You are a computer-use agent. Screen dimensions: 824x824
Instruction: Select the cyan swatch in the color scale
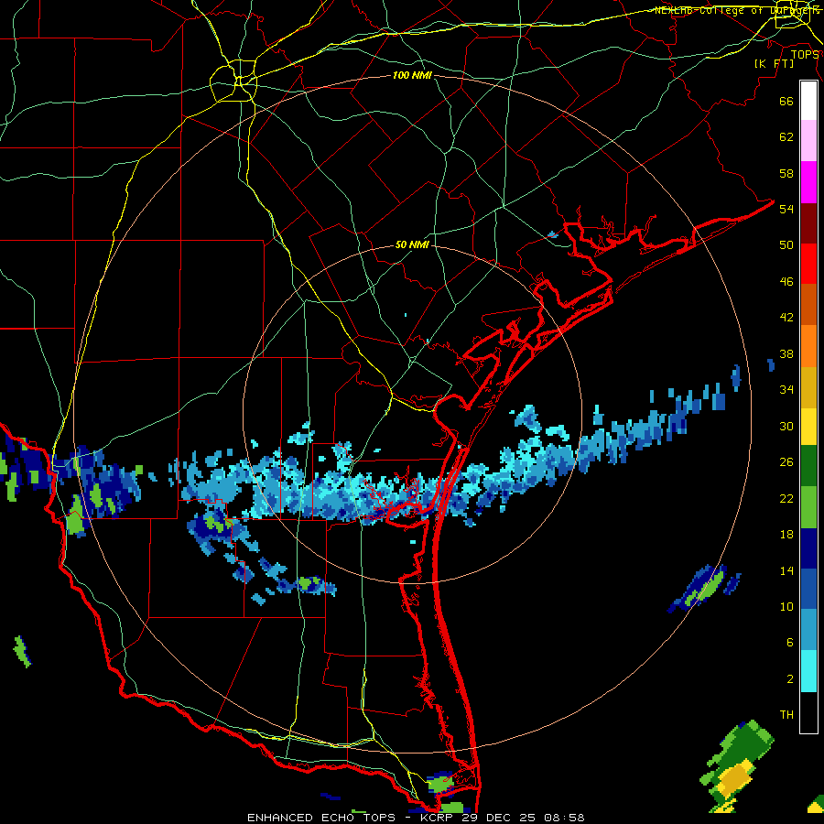[808, 671]
